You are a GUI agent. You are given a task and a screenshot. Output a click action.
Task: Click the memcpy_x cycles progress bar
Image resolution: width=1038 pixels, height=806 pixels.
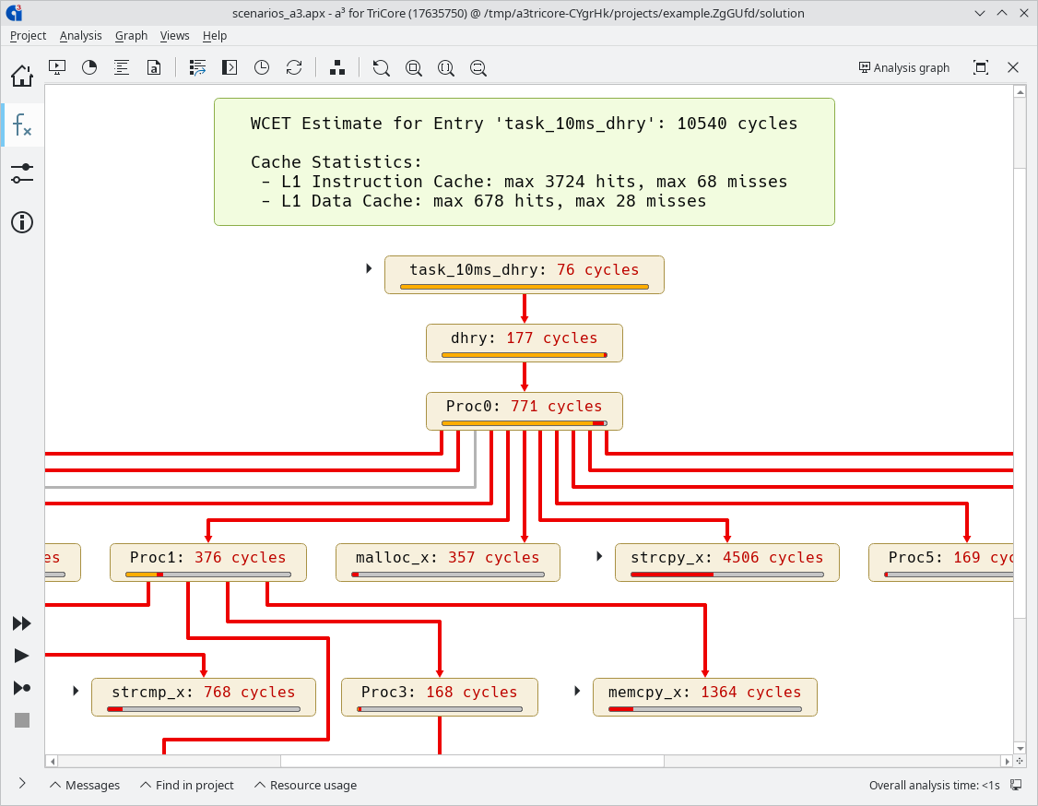pyautogui.click(x=705, y=709)
